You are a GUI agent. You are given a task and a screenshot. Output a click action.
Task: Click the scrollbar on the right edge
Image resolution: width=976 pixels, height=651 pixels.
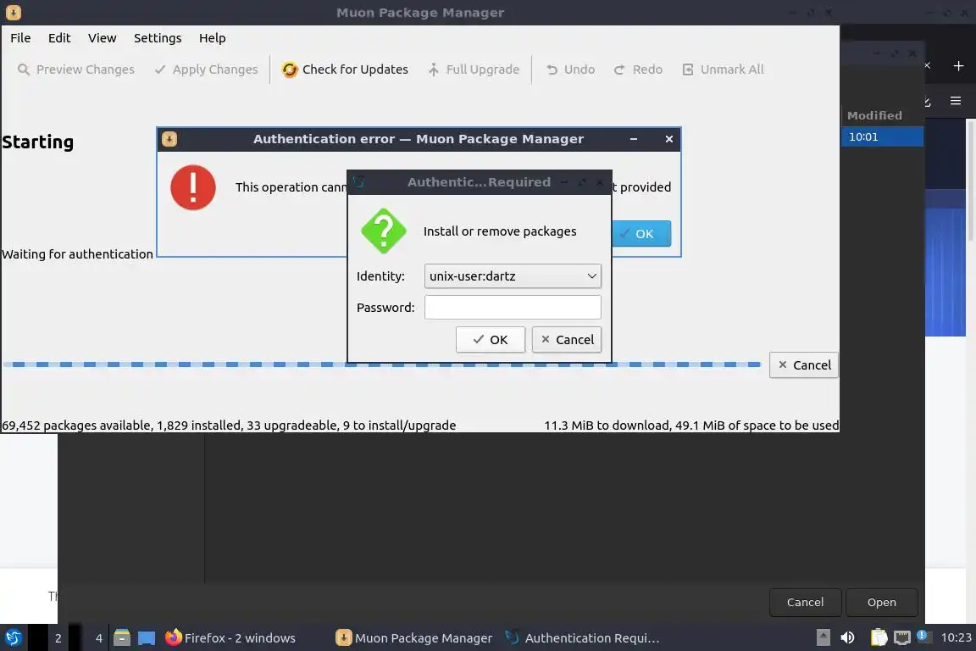[x=971, y=181]
